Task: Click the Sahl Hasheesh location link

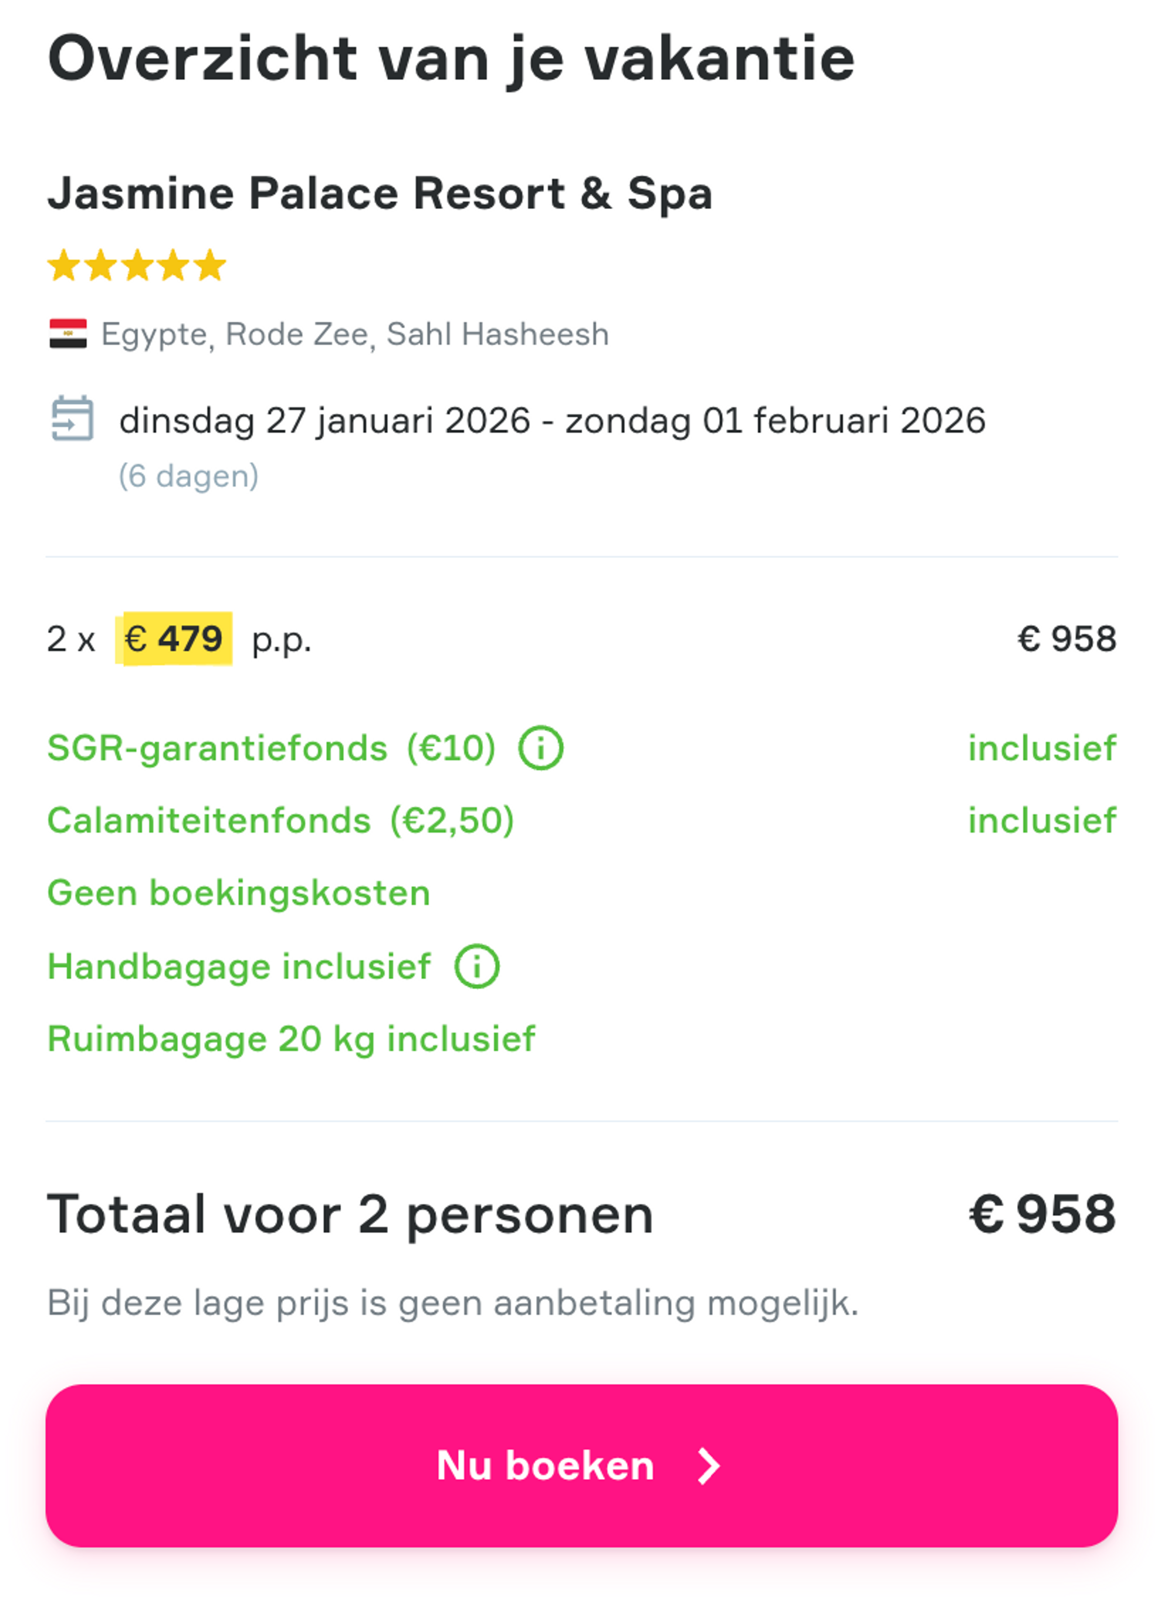Action: tap(498, 333)
